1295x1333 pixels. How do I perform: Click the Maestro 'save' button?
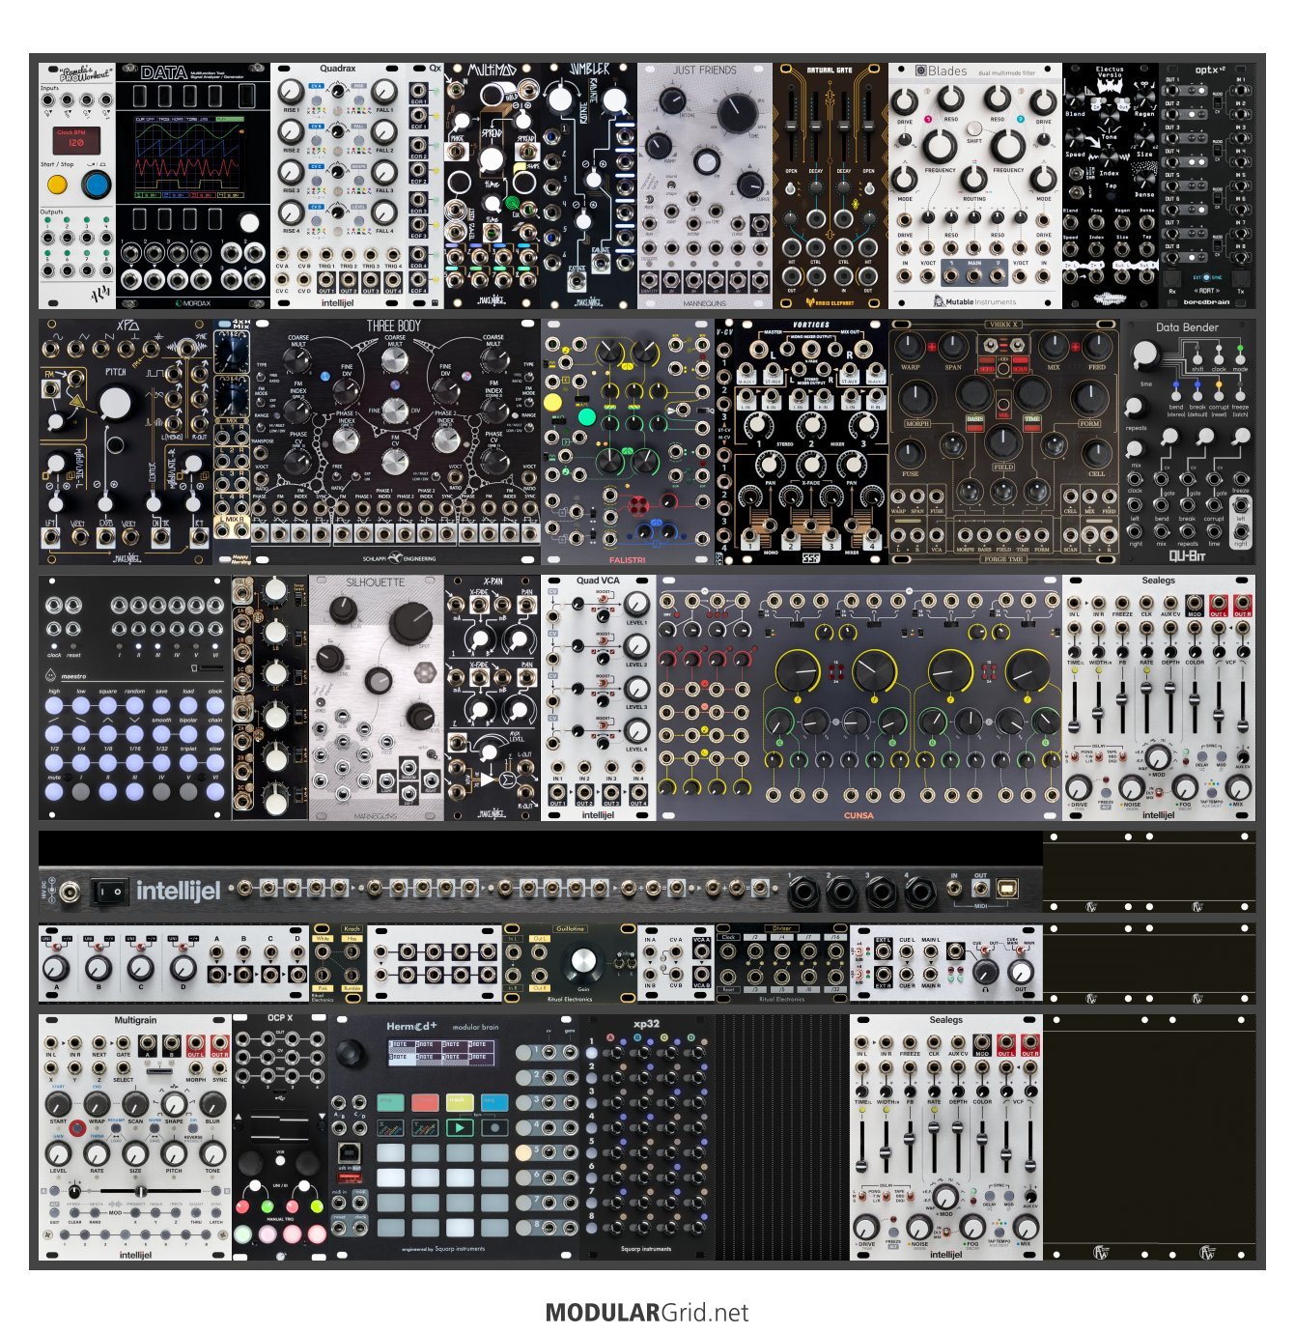pyautogui.click(x=161, y=706)
